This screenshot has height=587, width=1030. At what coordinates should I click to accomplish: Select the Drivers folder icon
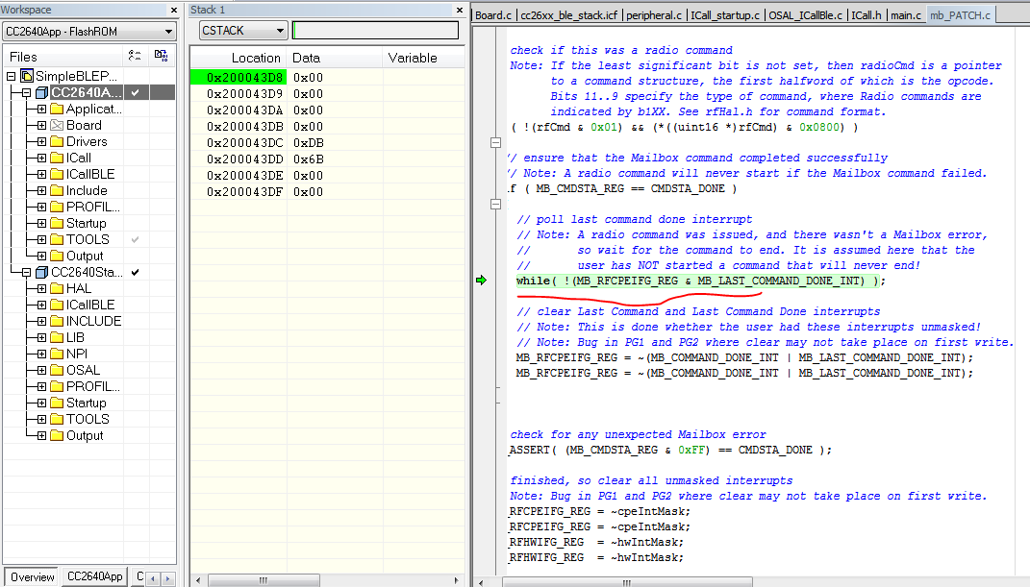[x=57, y=141]
